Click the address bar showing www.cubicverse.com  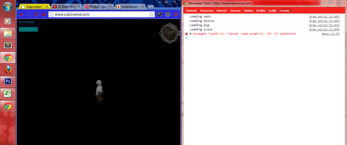(98, 14)
